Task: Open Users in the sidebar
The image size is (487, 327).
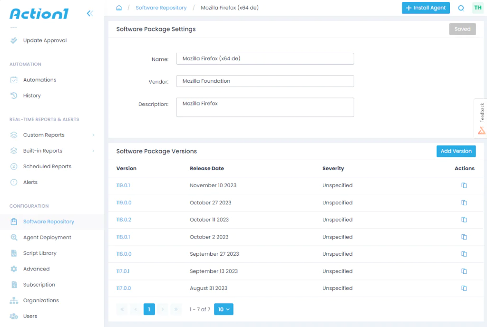Action: 30,316
